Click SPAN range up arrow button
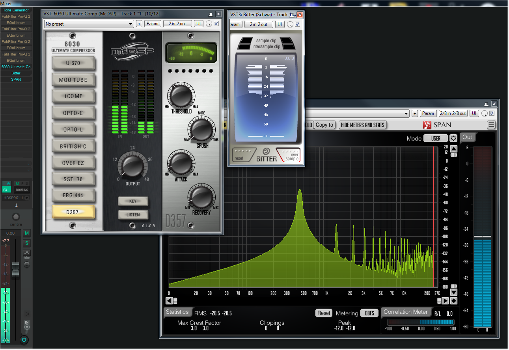The width and height of the screenshot is (509, 350). [x=454, y=148]
